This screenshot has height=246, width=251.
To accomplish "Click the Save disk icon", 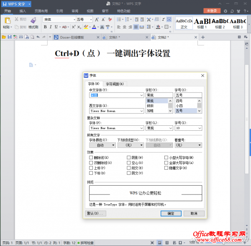I will click(x=10, y=37).
